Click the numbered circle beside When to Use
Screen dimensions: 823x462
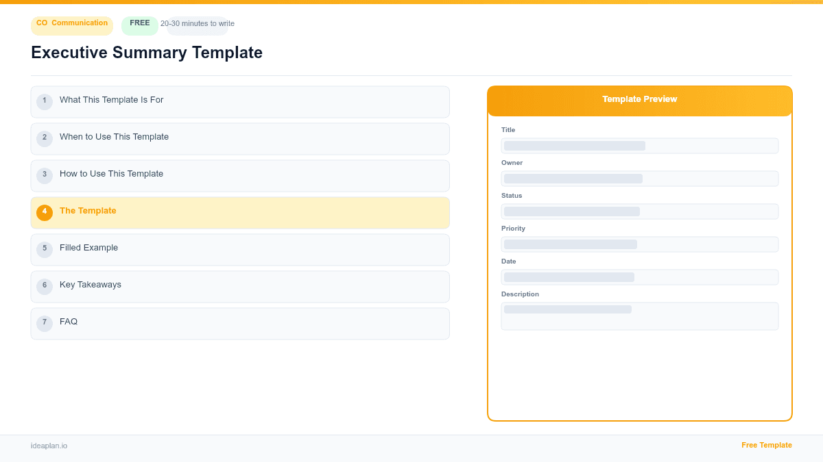tap(45, 138)
